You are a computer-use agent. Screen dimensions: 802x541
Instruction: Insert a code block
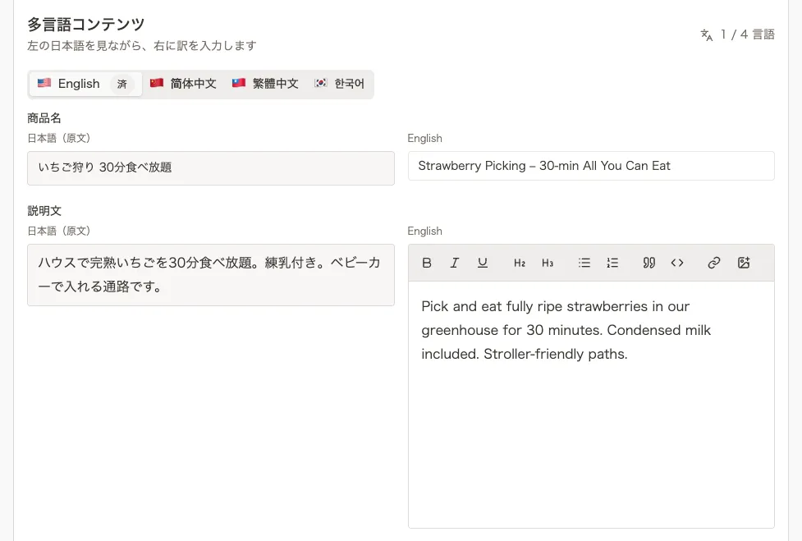pyautogui.click(x=677, y=263)
